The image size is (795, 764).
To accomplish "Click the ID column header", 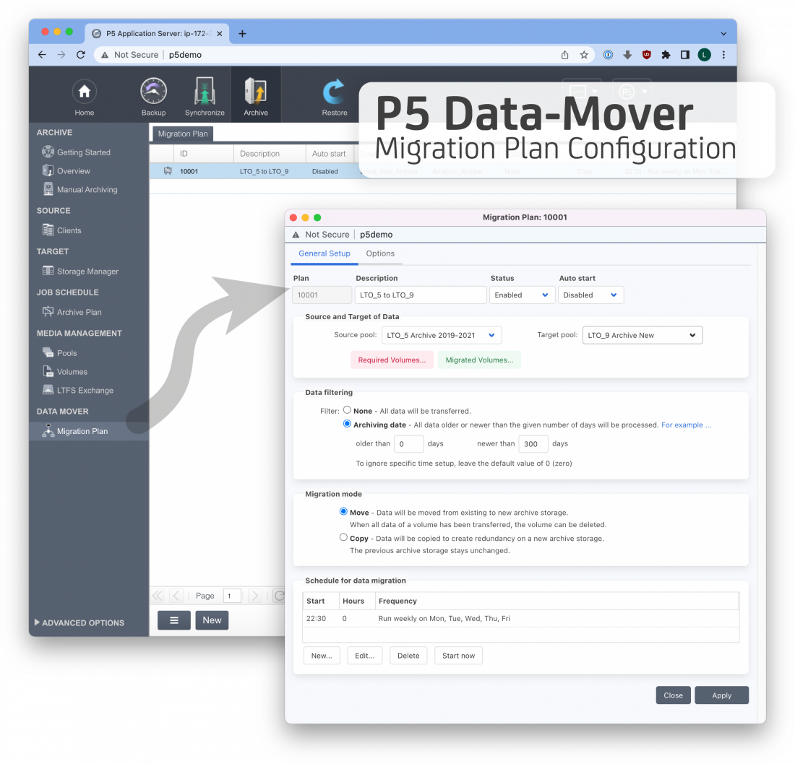I will [x=203, y=154].
